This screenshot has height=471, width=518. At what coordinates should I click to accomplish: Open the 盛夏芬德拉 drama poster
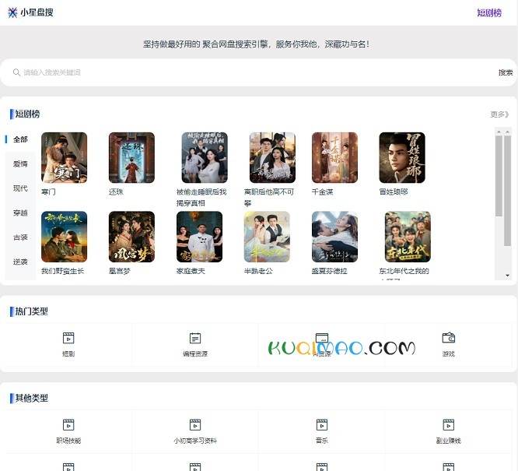point(334,237)
